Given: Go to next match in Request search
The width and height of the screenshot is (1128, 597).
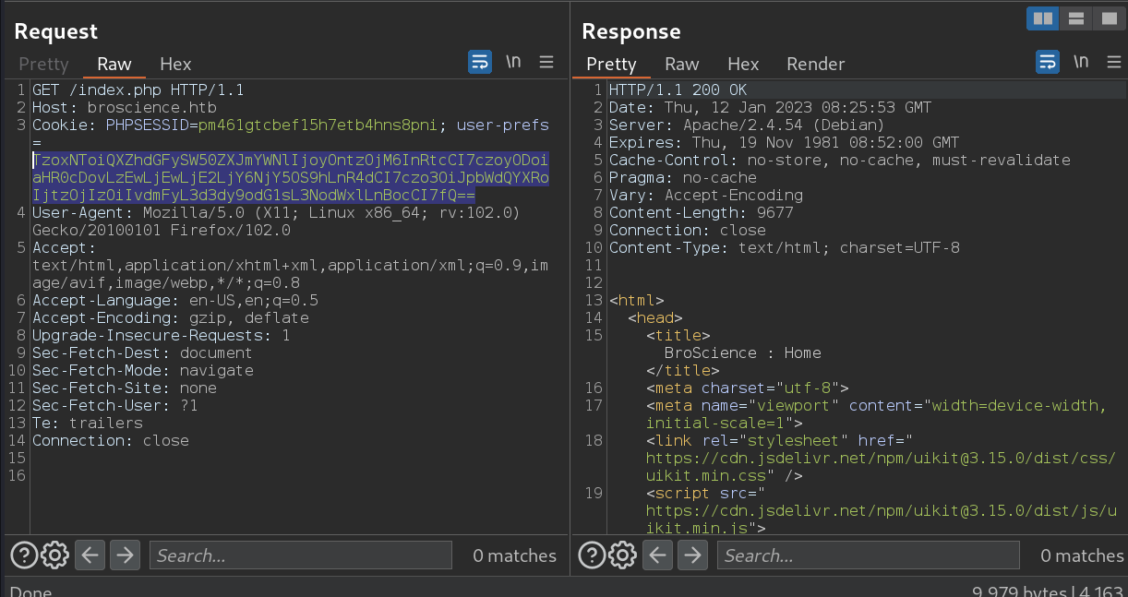Looking at the screenshot, I should (x=124, y=555).
